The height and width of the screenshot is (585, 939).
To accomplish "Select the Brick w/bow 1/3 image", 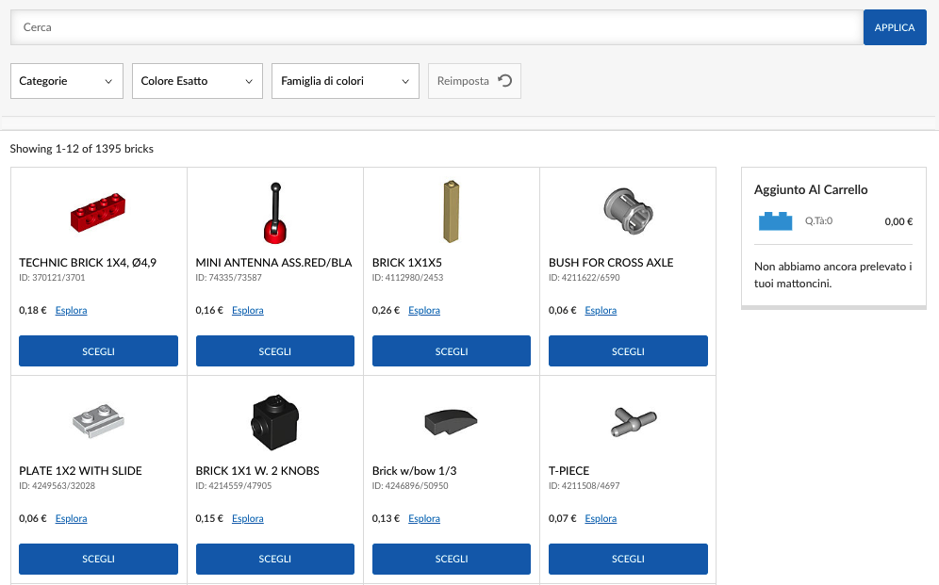I will pos(451,422).
